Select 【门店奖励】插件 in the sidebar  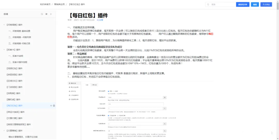tap(14, 87)
